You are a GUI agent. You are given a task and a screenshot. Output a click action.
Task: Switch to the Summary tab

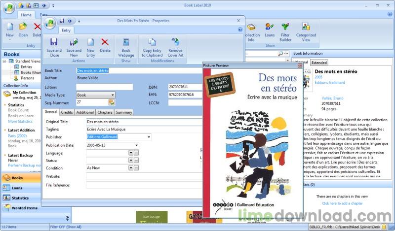124,112
